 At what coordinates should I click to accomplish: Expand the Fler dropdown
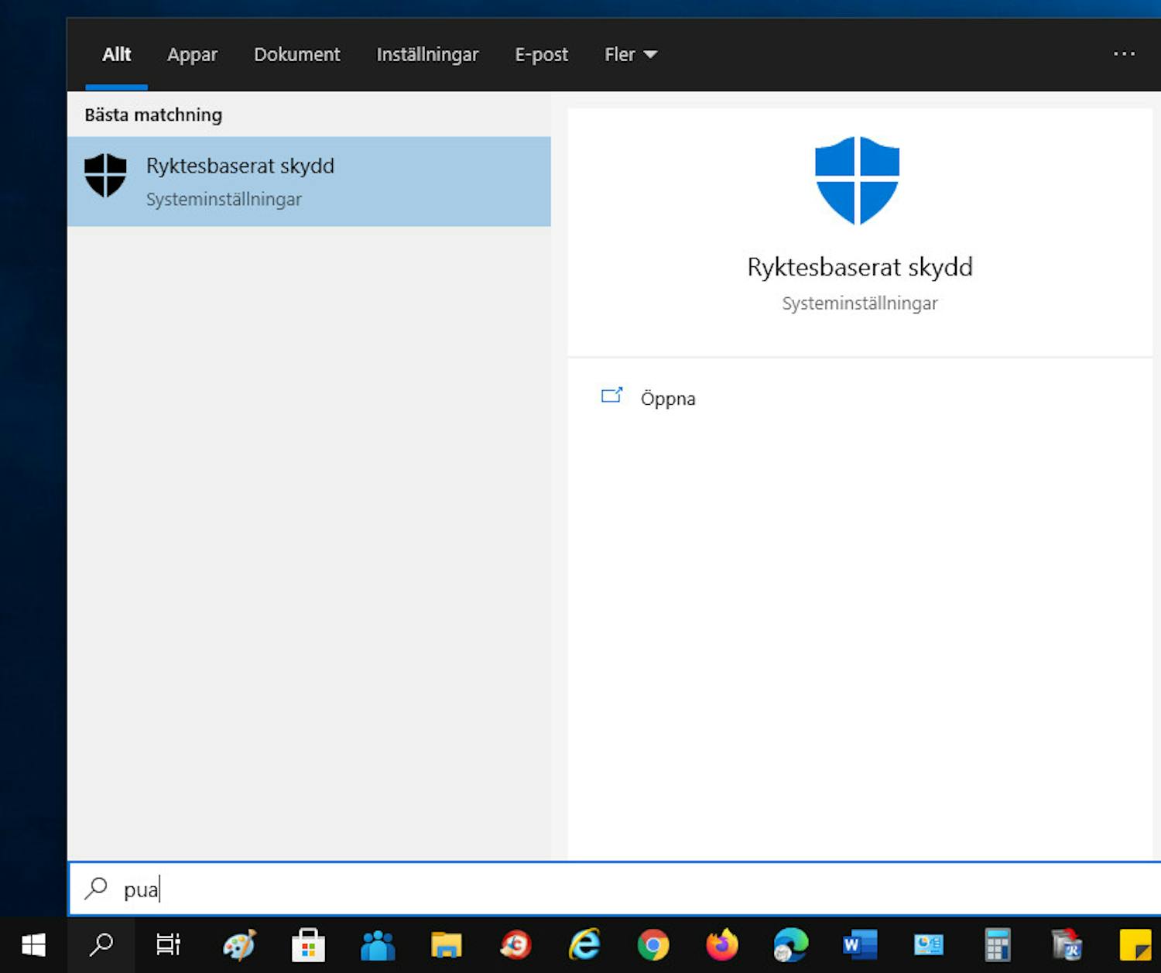pos(630,54)
